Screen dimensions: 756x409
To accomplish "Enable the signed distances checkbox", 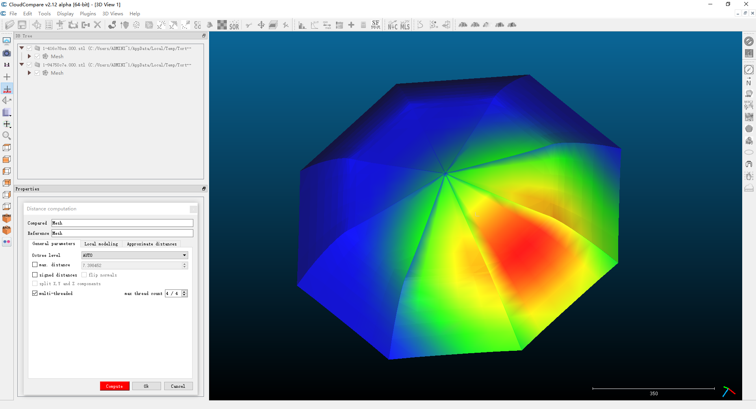I will (x=35, y=275).
